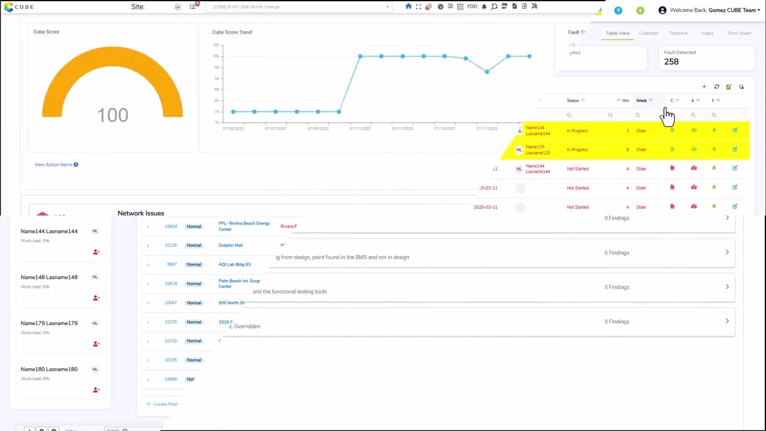Open Status column filter
This screenshot has height=431, width=766.
583,101
